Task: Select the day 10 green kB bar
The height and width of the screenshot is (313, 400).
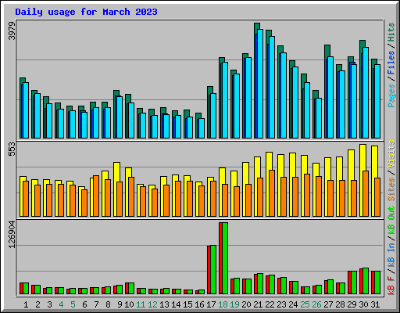Action: pos(131,289)
